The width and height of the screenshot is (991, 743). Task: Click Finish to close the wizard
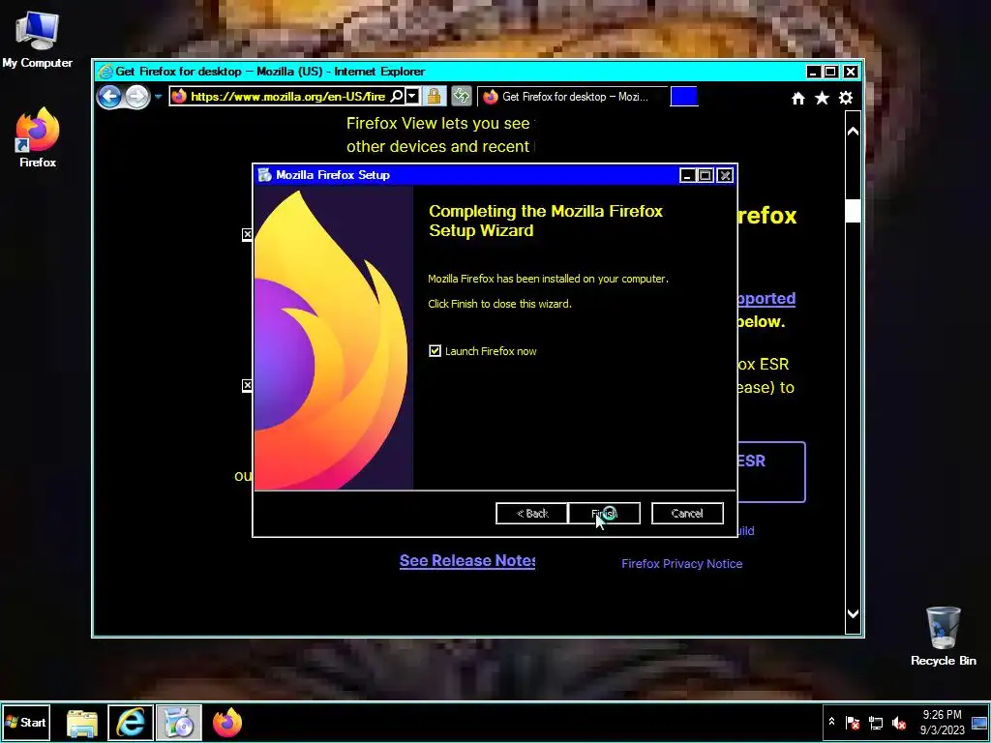point(604,513)
